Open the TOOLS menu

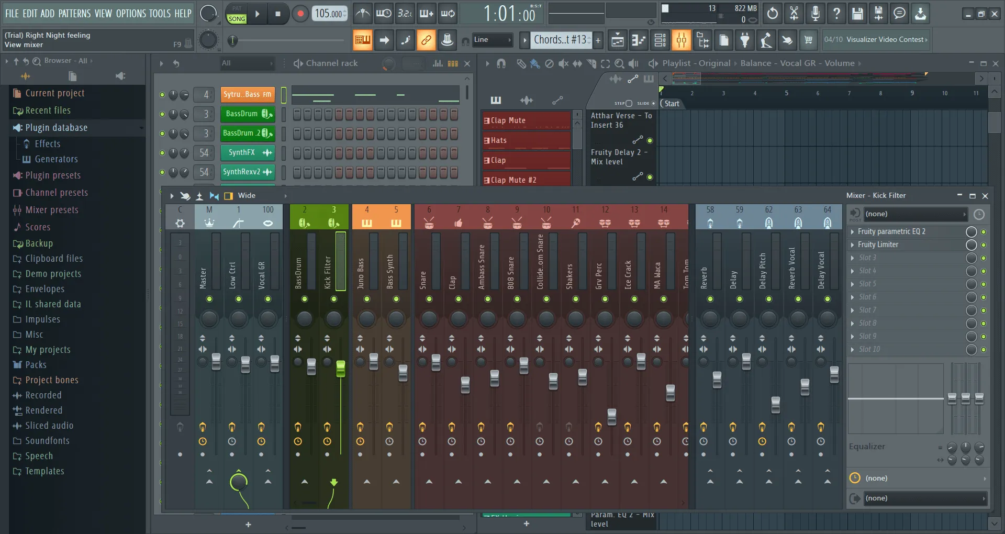160,14
